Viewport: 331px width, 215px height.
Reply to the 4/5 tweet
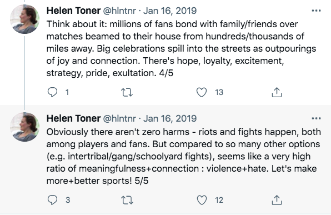(x=52, y=92)
